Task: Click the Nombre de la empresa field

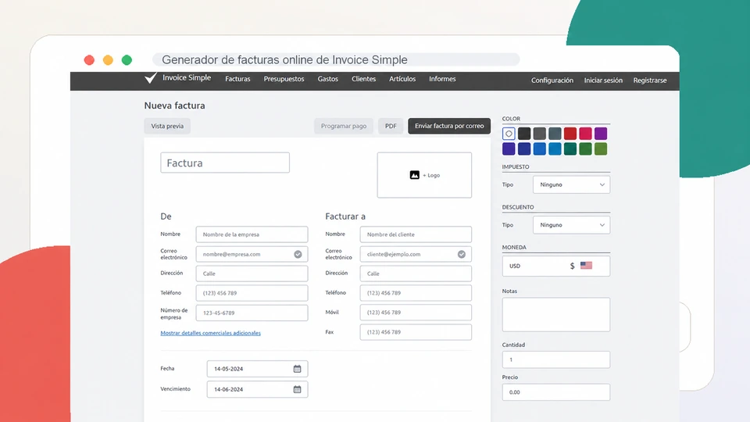Action: 252,234
